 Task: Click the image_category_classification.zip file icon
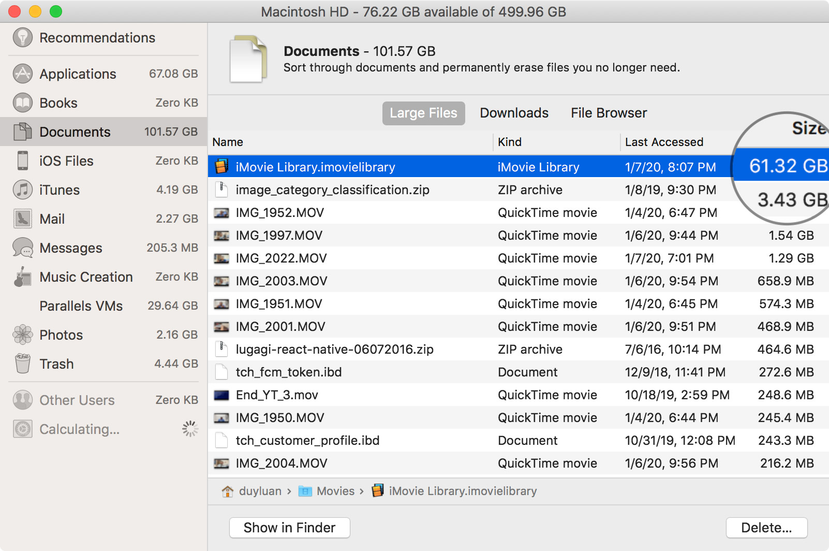click(221, 190)
